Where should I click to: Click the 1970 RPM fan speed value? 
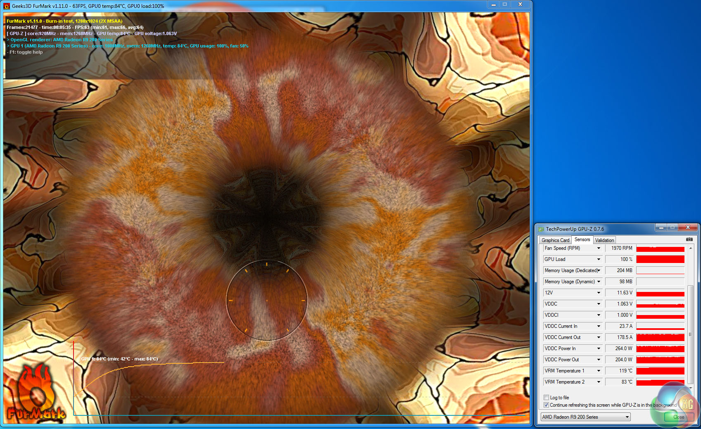[619, 248]
